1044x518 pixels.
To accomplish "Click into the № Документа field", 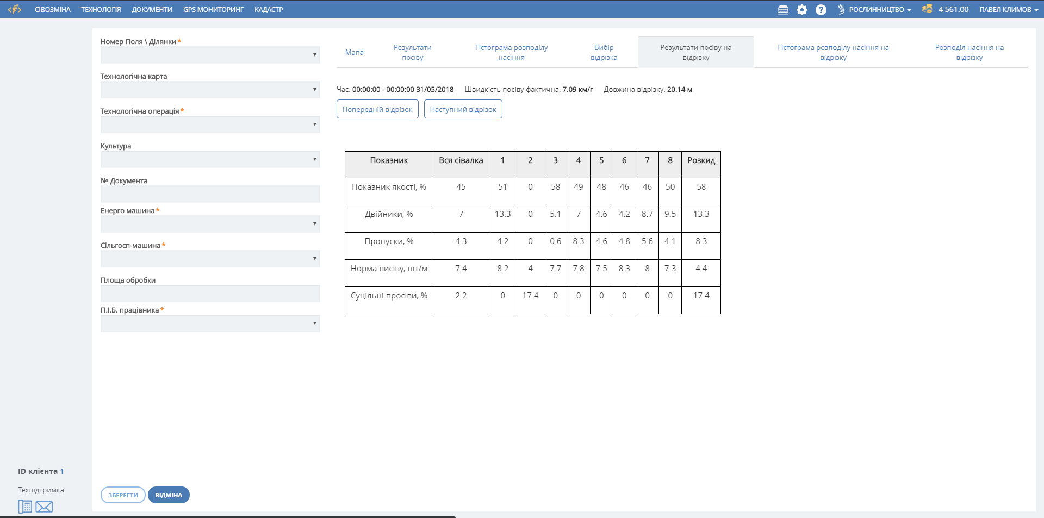I will tap(210, 194).
